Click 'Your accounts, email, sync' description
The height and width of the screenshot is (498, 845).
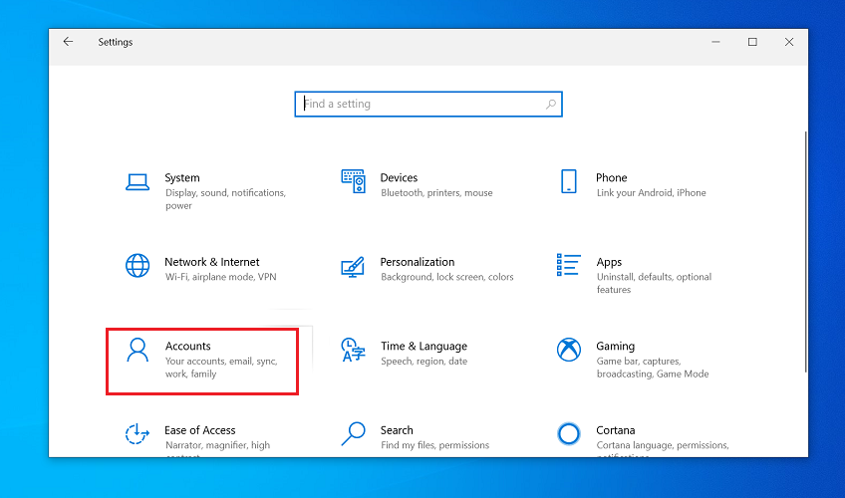[x=221, y=368]
